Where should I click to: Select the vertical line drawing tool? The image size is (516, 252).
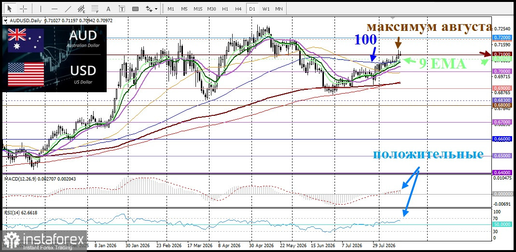[41, 9]
